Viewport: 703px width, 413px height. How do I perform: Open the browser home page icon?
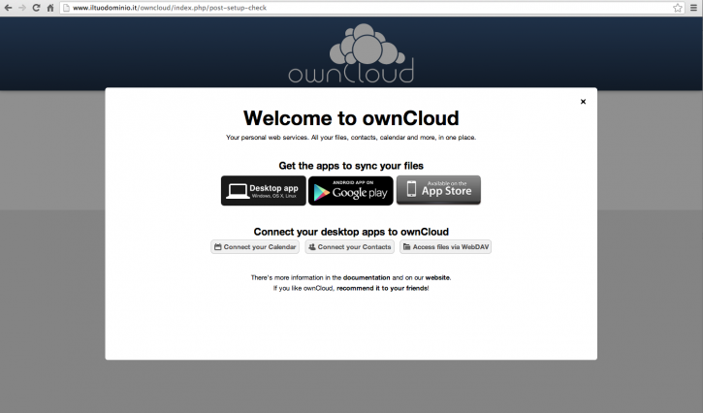pyautogui.click(x=50, y=8)
